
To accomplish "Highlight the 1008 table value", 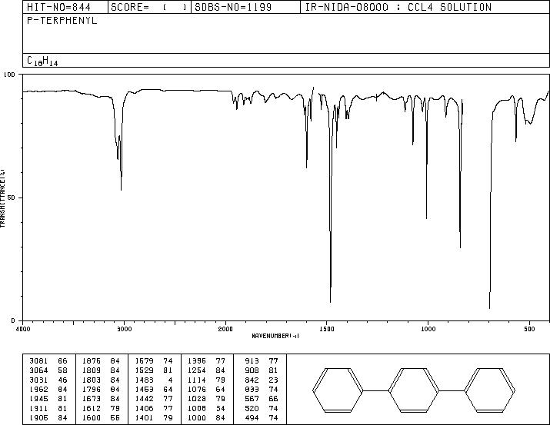I will pos(197,408).
